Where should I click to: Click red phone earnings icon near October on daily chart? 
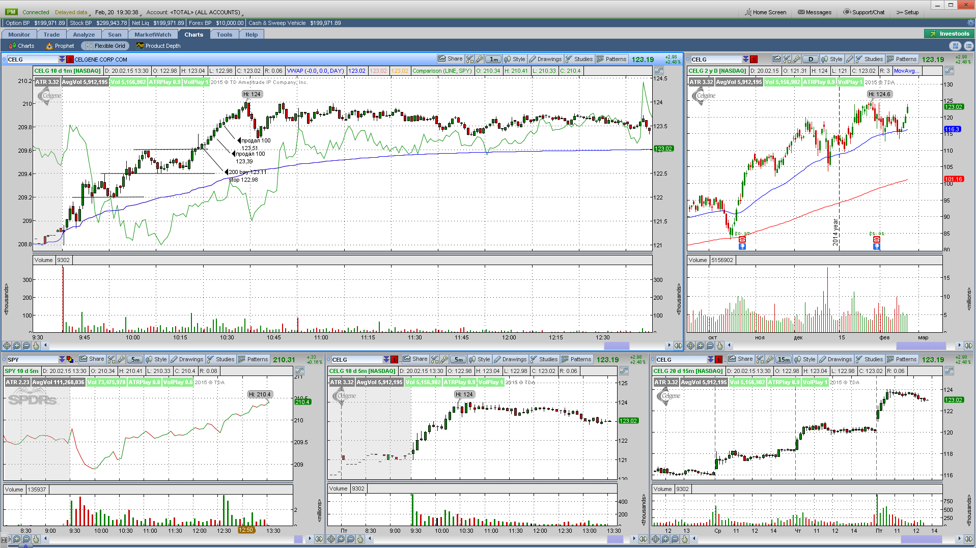click(742, 239)
